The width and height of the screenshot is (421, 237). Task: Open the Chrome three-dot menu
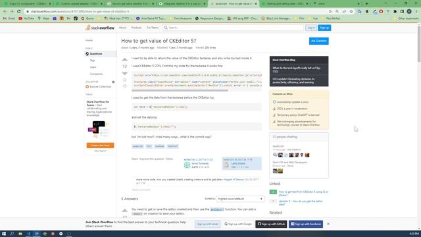(416, 12)
